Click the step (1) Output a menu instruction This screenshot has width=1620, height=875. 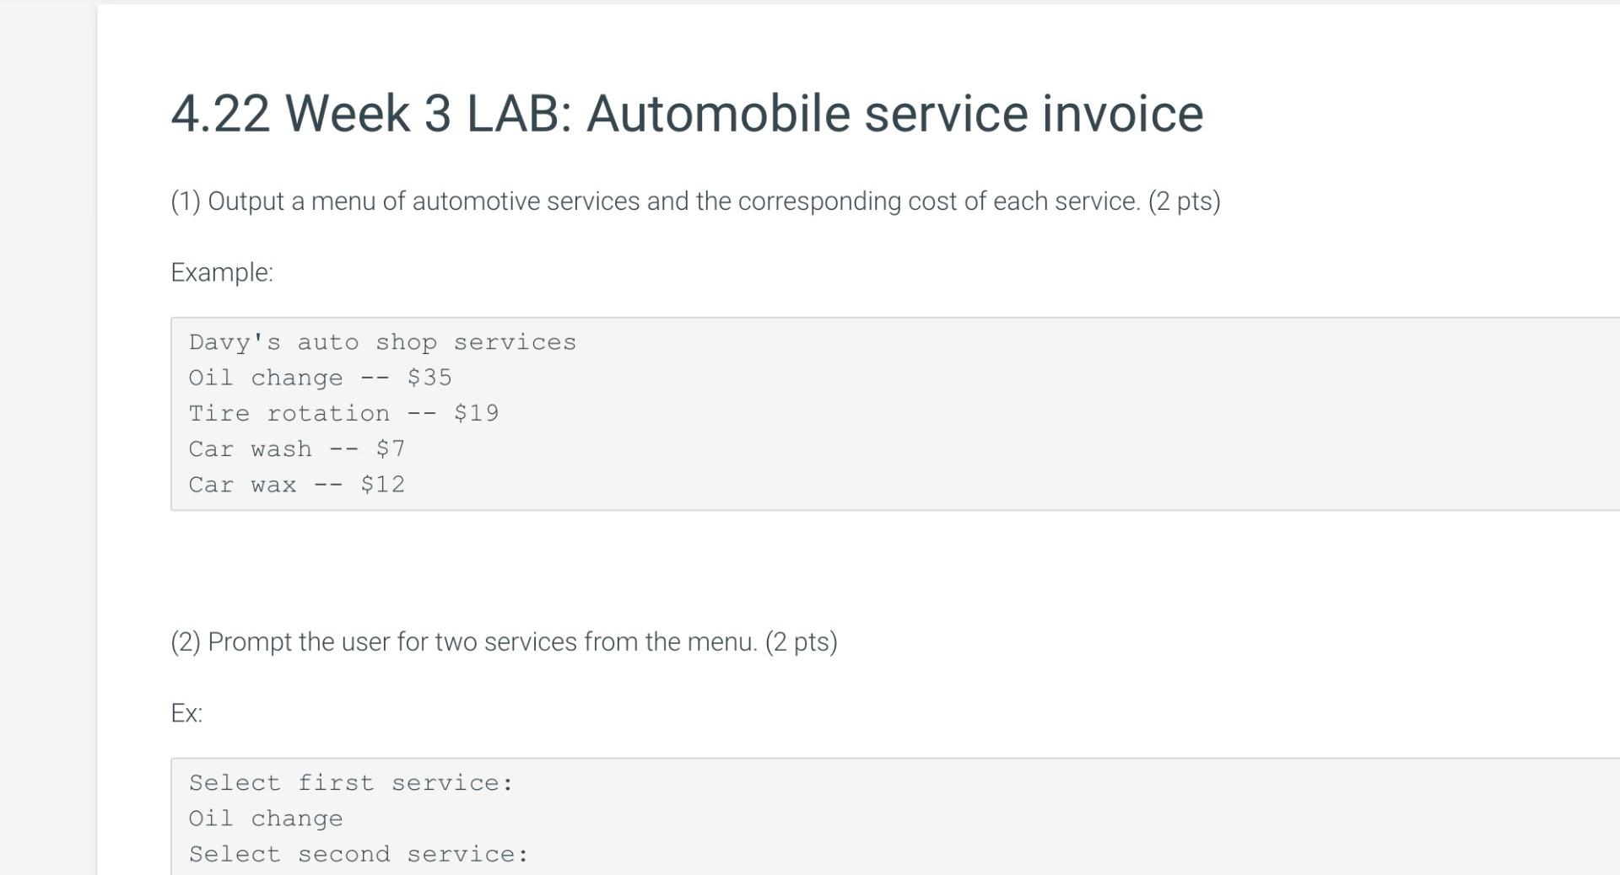point(695,201)
